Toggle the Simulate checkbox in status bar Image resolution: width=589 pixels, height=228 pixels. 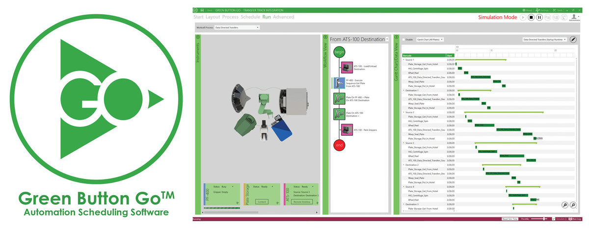(x=554, y=219)
